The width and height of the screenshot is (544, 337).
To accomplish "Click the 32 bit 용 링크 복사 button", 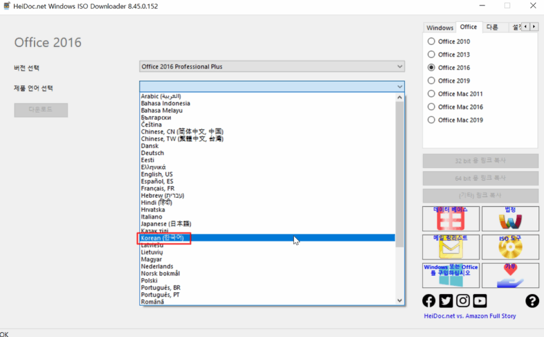I will pos(480,161).
